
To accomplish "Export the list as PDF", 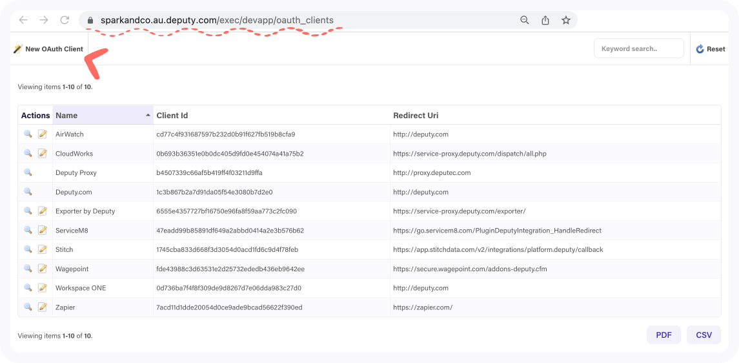I will point(663,335).
